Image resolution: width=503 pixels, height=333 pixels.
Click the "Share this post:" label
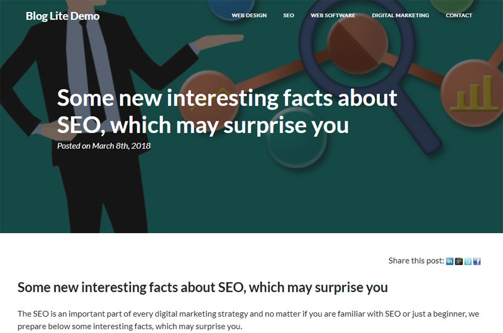coord(416,261)
